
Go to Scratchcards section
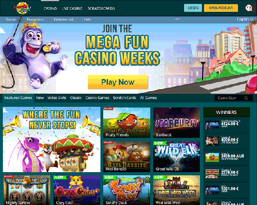101,8
